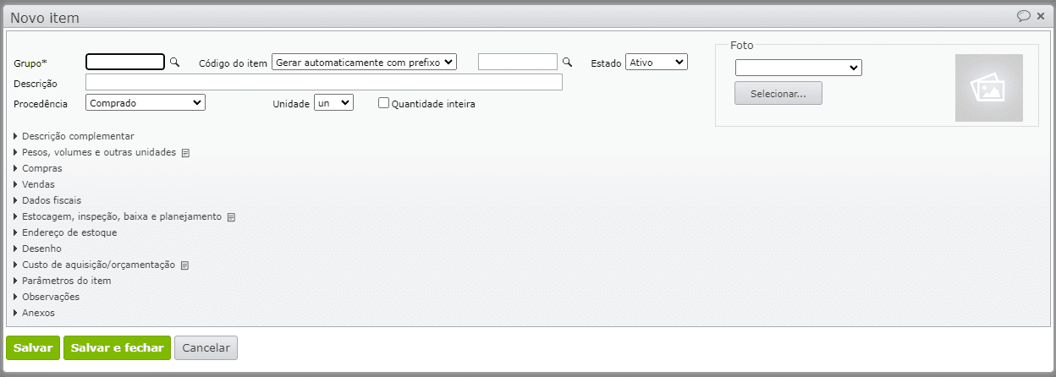This screenshot has height=377, width=1056.
Task: Click the Cancelar button
Action: click(x=206, y=348)
